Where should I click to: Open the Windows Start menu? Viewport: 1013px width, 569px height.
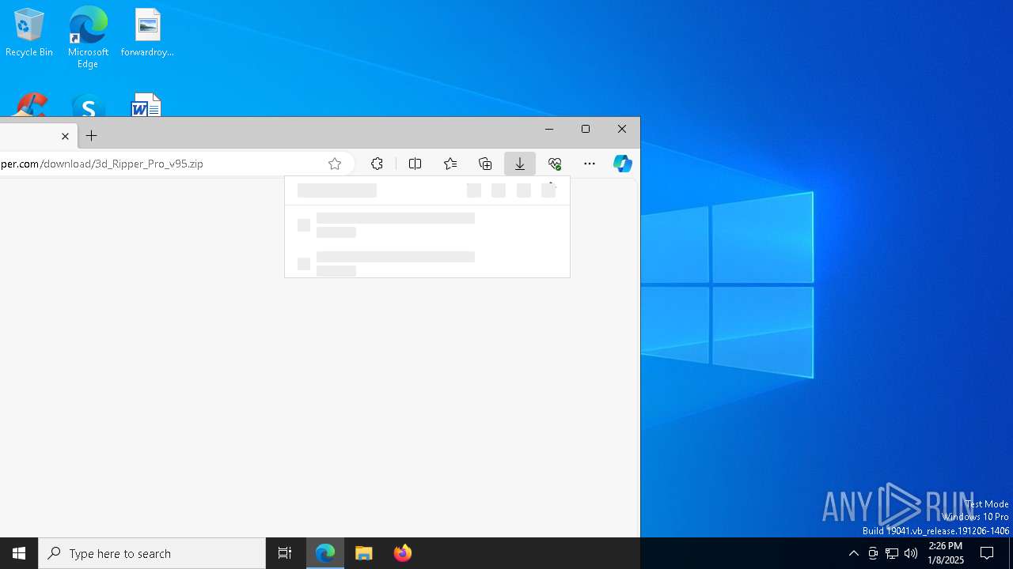[x=19, y=553]
